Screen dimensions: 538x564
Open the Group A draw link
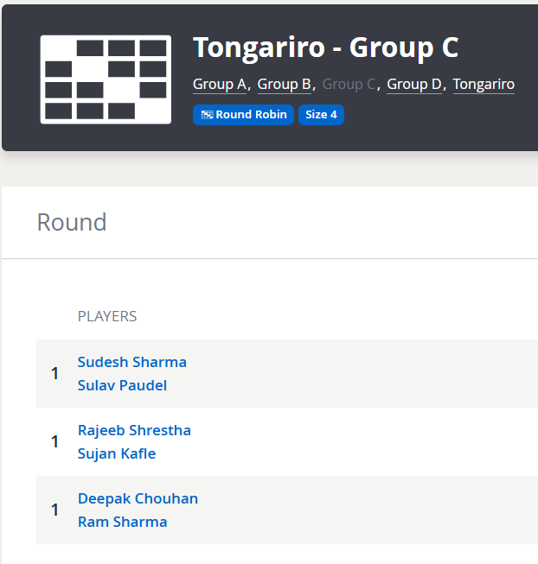click(x=220, y=84)
